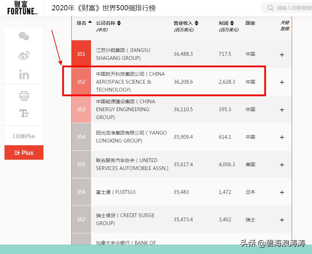
Task: Click the 2020年《财富》世界500强排行榜 page title
Action: (103, 8)
